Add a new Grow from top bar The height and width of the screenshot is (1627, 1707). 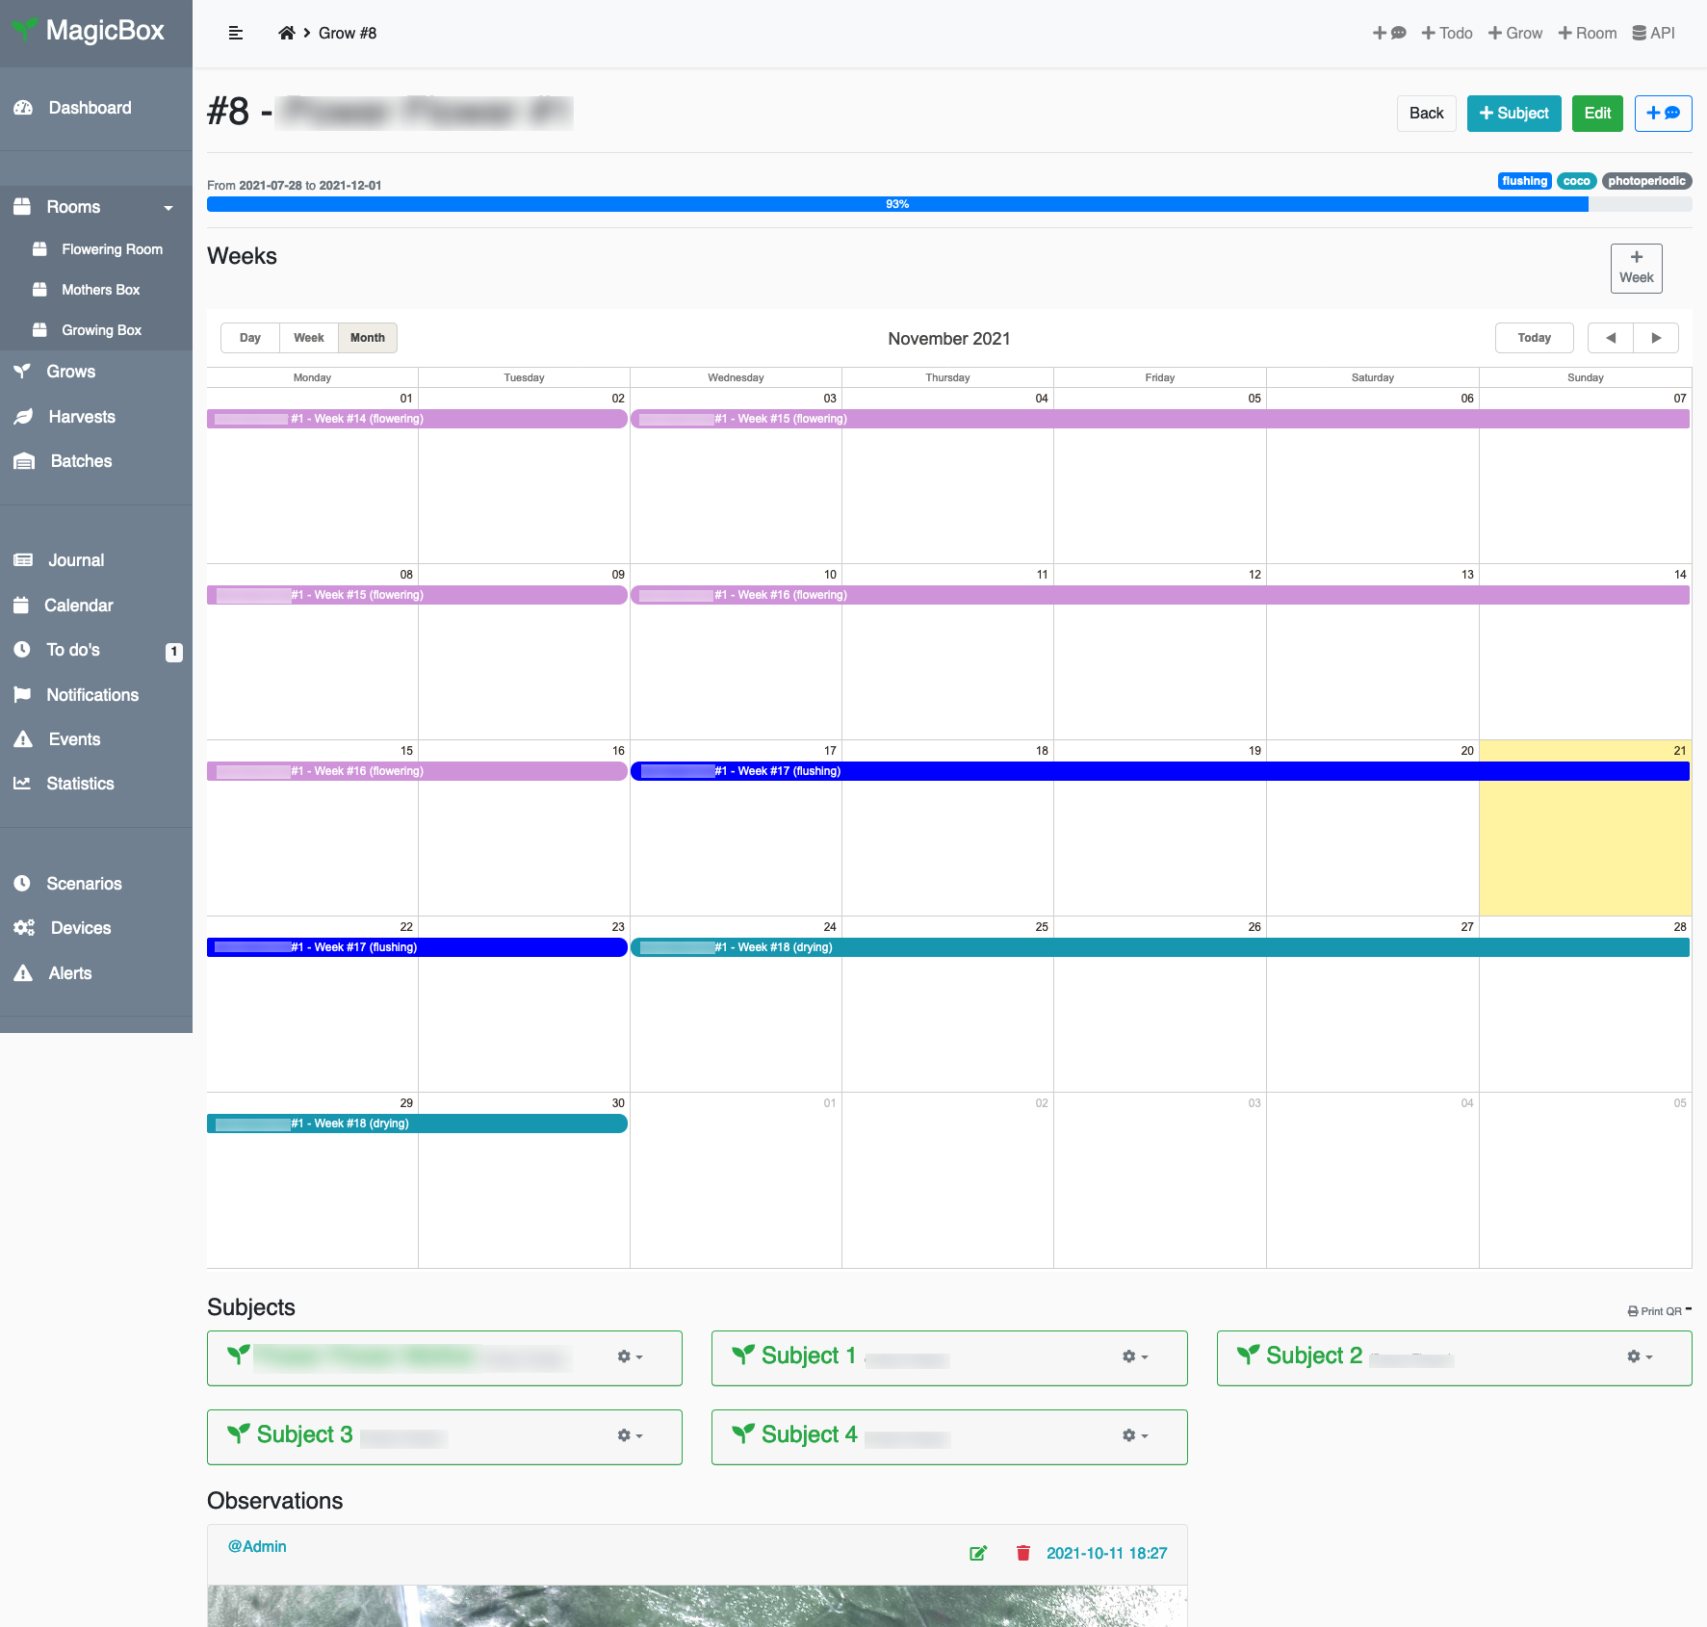(1515, 33)
